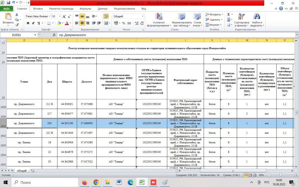Increase font size with the larger A icon
This screenshot has width=299, height=187.
click(64, 16)
